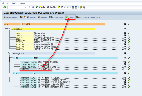This screenshot has height=96, width=142.
Task: Go to previous page icon
Action: click(62, 7)
